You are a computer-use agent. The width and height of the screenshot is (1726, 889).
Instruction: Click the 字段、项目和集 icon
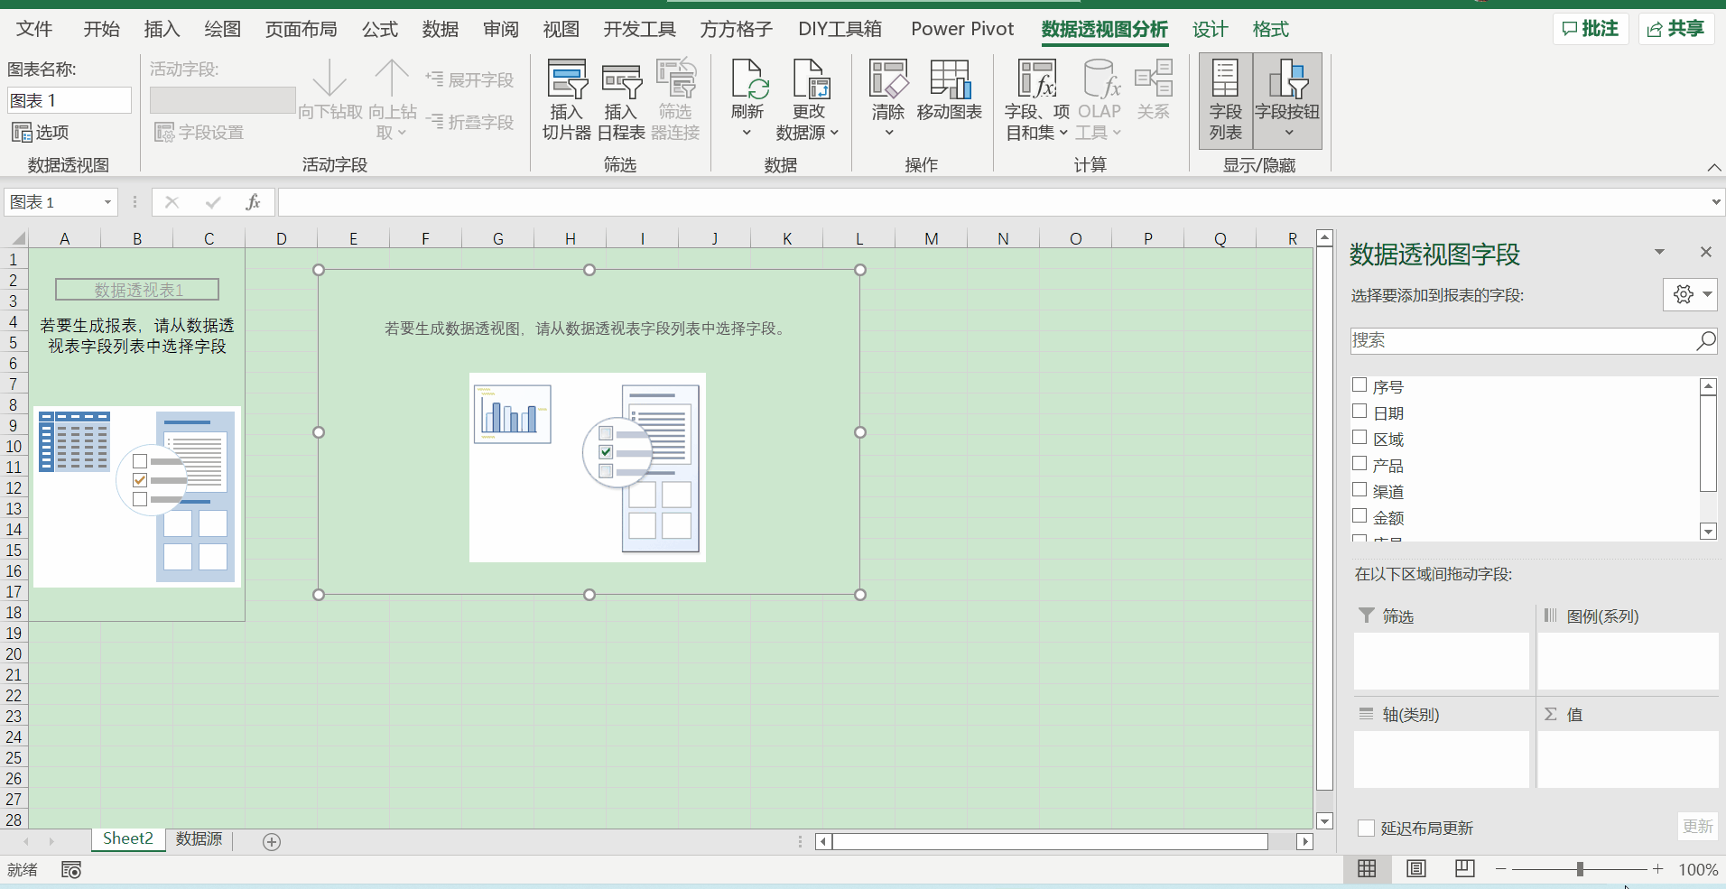point(1036,80)
